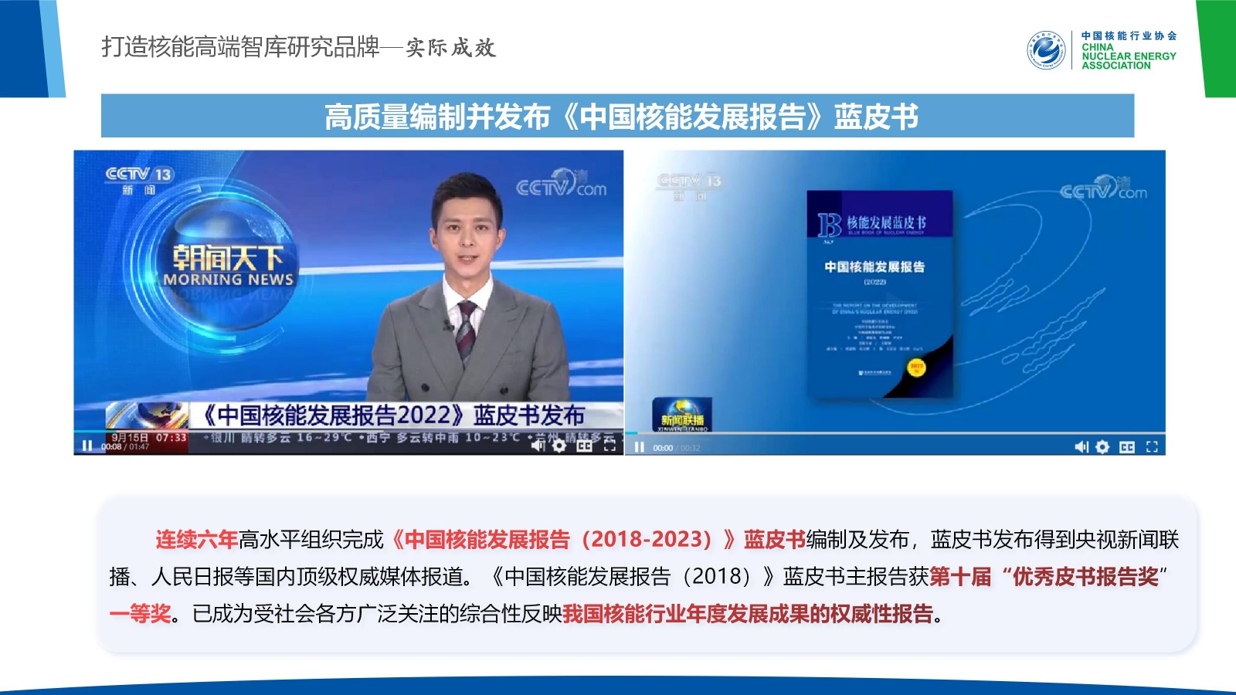Mute the right video's speaker icon
Viewport: 1236px width, 695px height.
point(1081,447)
